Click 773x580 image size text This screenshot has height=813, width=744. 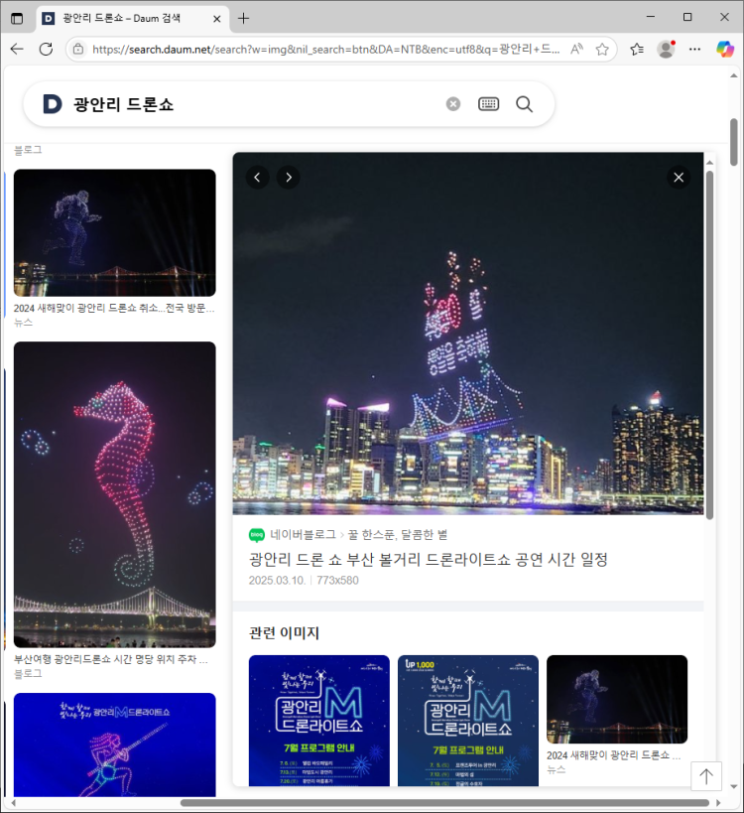point(337,580)
